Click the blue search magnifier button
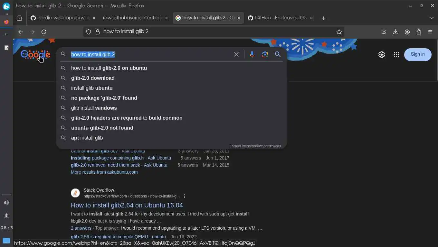The width and height of the screenshot is (438, 247). [278, 54]
